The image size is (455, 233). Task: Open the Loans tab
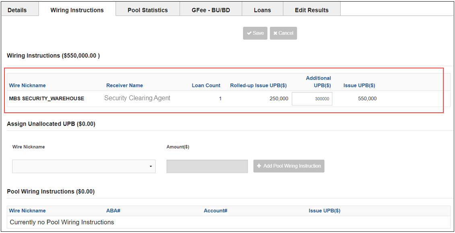point(262,10)
